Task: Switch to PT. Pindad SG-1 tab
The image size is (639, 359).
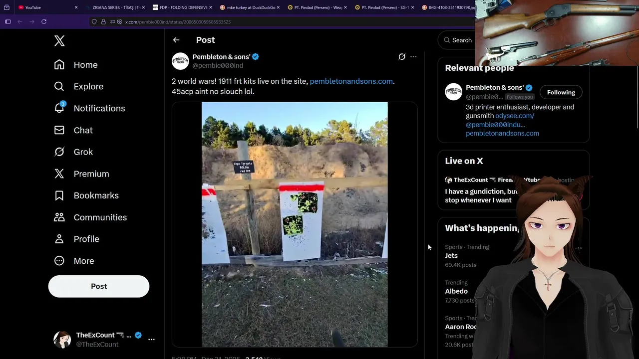Action: point(382,7)
